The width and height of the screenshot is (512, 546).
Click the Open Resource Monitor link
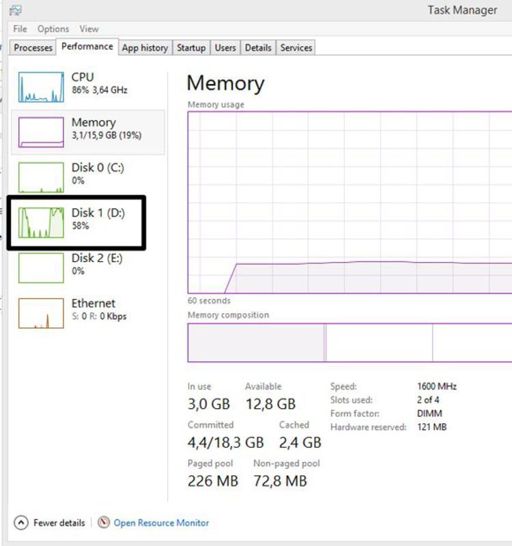pos(161,523)
